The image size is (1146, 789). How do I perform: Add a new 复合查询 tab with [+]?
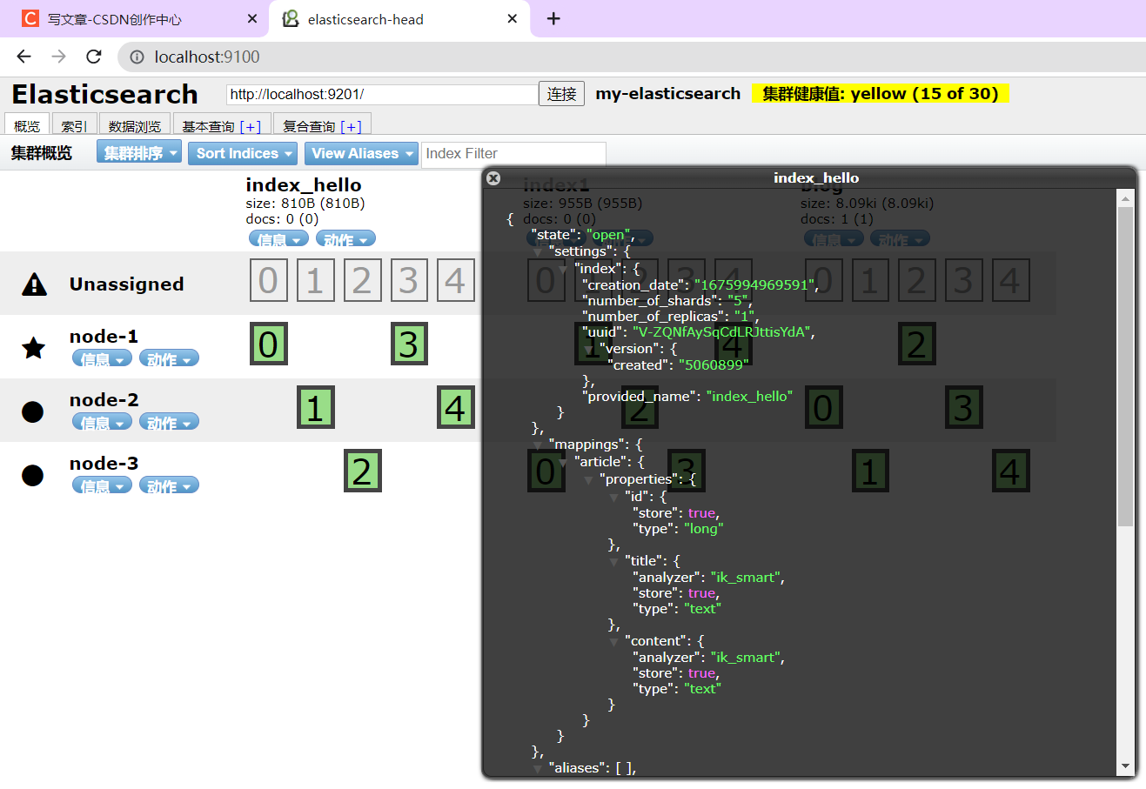pyautogui.click(x=352, y=126)
